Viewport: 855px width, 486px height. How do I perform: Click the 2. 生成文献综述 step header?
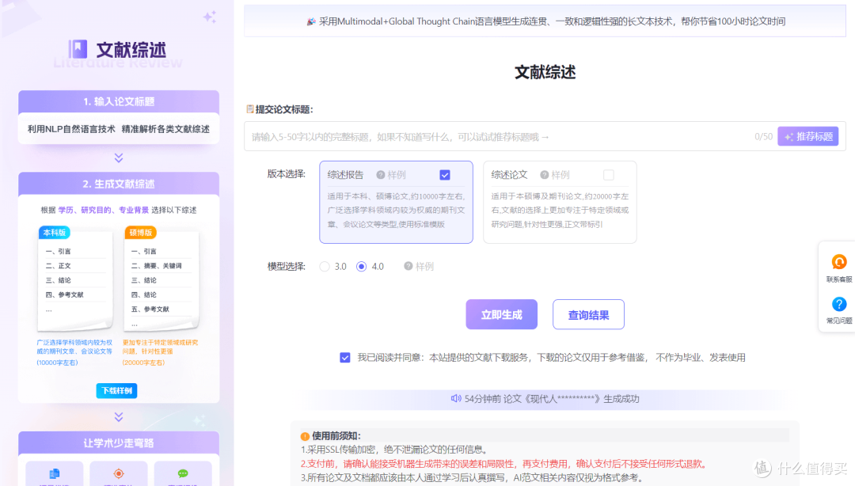pos(118,184)
